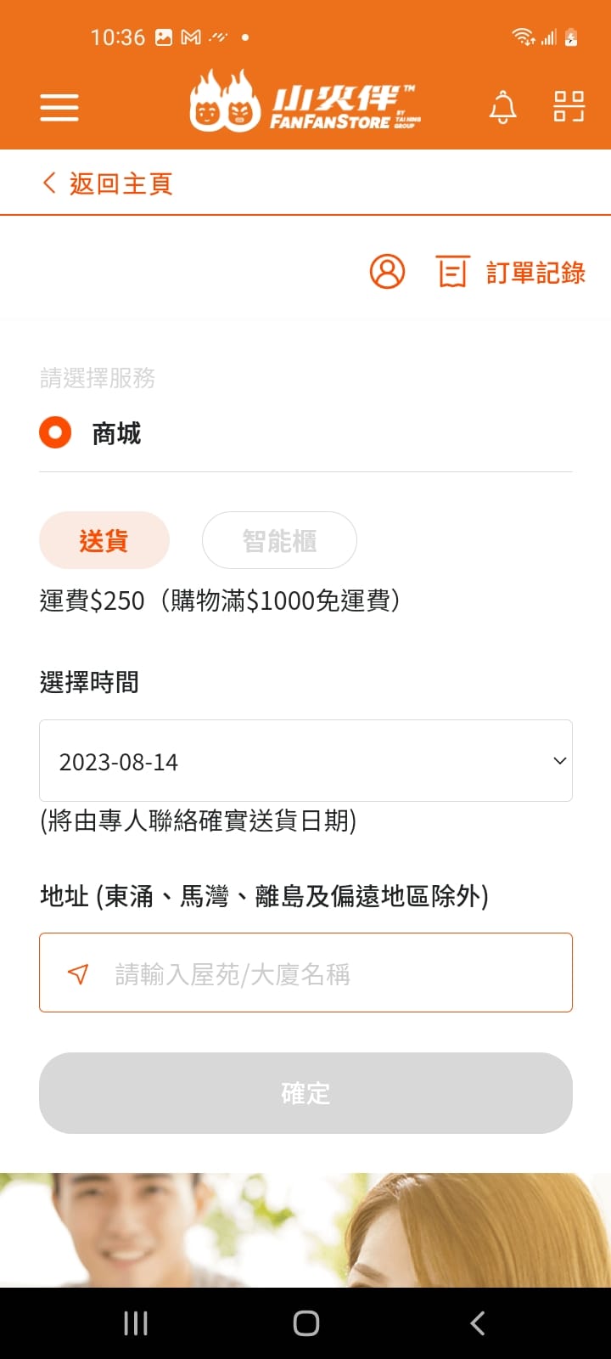Tap the FanFanStore flame logo
This screenshot has width=611, height=1359.
[305, 102]
